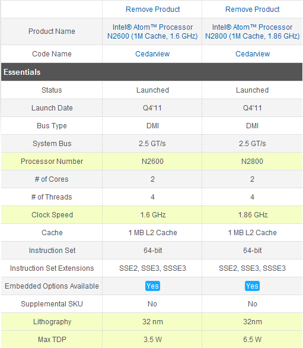Click the Yes badge for N2800 embedded options
The height and width of the screenshot is (348, 303).
click(x=252, y=286)
